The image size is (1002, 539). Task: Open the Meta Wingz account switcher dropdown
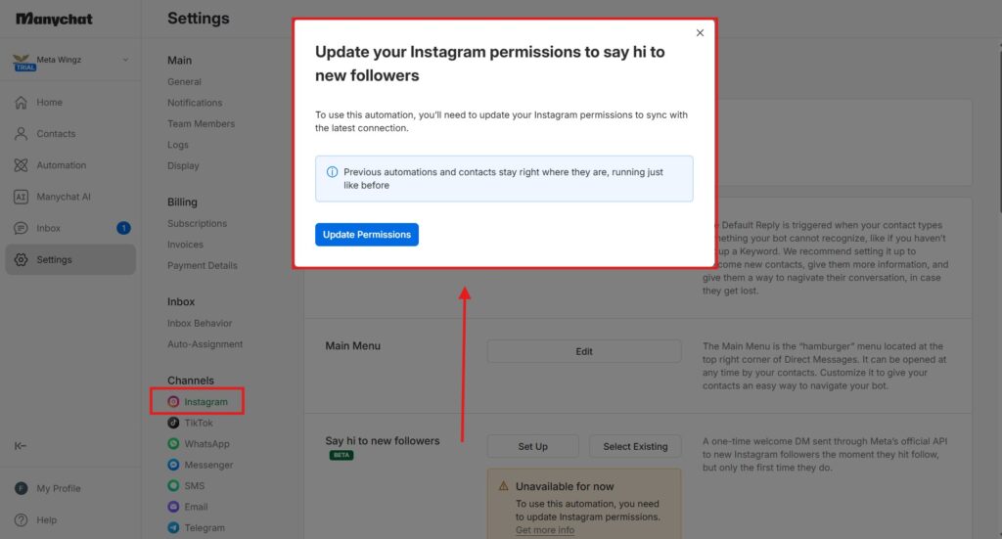coord(125,60)
